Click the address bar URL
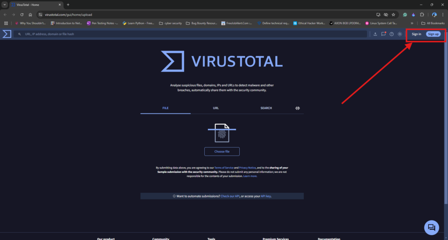Viewport: 448px width, 240px height. pyautogui.click(x=68, y=14)
